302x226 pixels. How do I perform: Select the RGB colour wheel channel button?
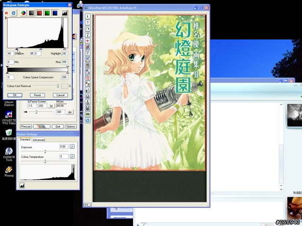pos(24,13)
